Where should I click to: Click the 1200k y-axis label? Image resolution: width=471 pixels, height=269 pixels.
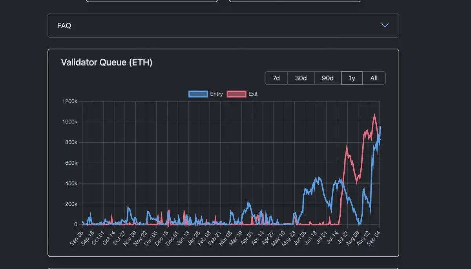(x=70, y=102)
